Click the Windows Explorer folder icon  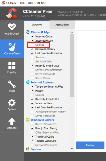(28, 120)
